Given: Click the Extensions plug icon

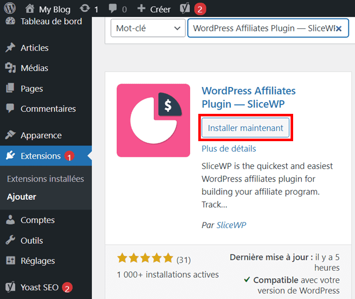Looking at the screenshot, I should 11,155.
